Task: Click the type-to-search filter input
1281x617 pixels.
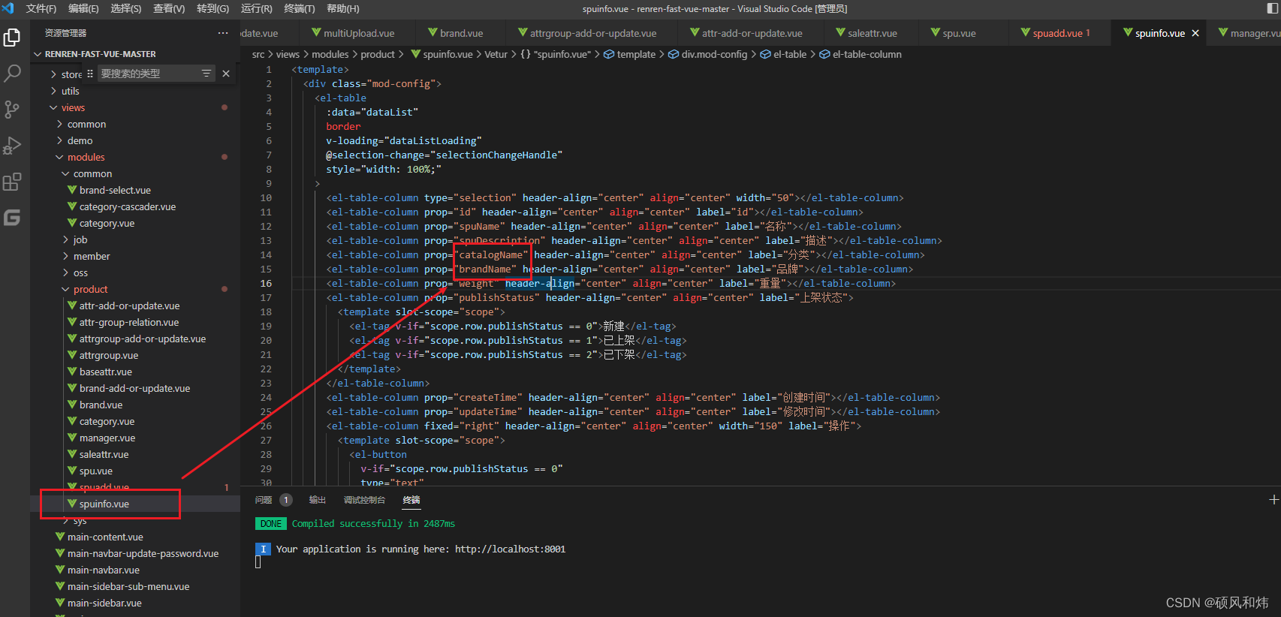Action: 149,74
